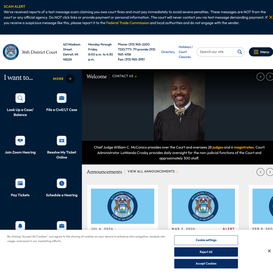Screen dimensions: 273x273
Task: Open the Jul 6, 2026 announcement image
Action: point(123,206)
